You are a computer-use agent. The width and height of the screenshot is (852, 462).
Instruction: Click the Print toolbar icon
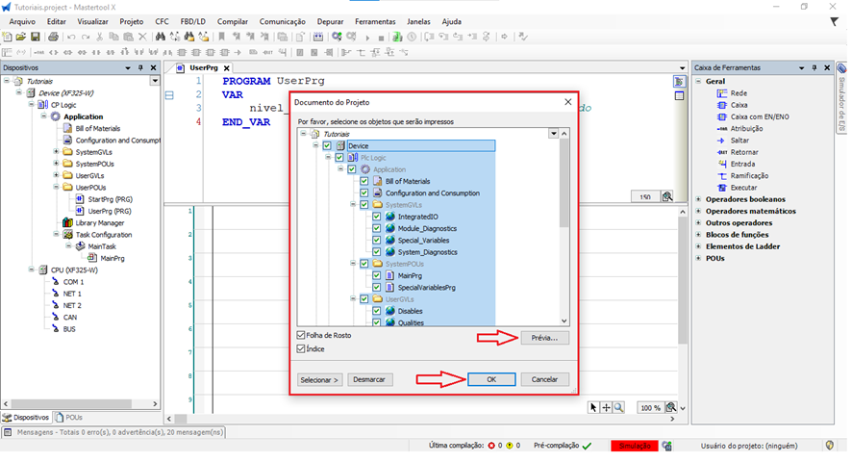[52, 37]
